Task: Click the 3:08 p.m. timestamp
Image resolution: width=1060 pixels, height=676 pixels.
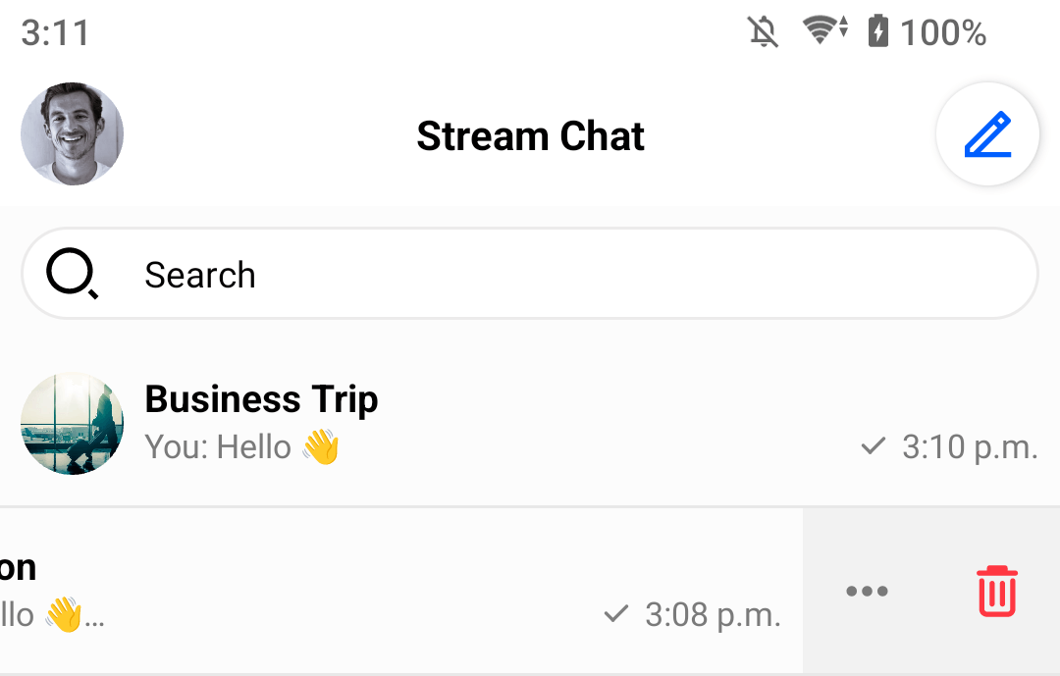Action: tap(713, 615)
